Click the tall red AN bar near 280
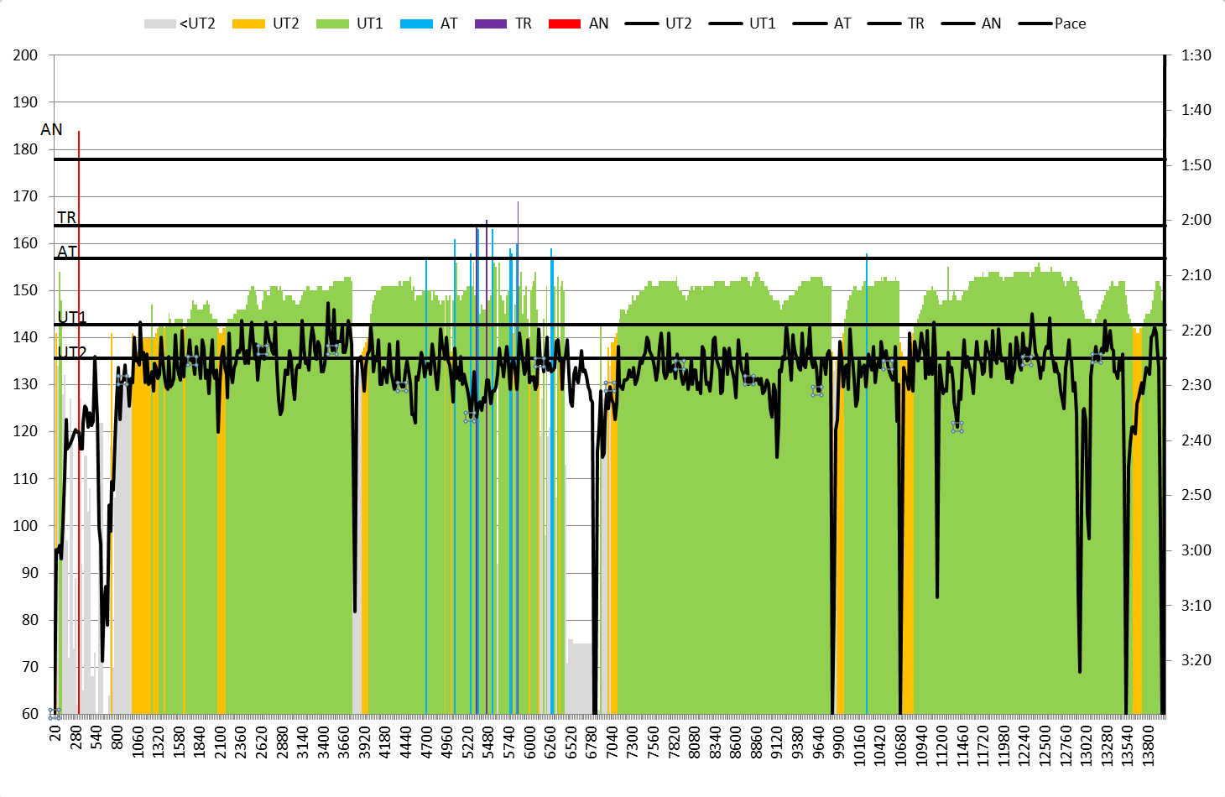The height and width of the screenshot is (797, 1225). tap(79, 419)
